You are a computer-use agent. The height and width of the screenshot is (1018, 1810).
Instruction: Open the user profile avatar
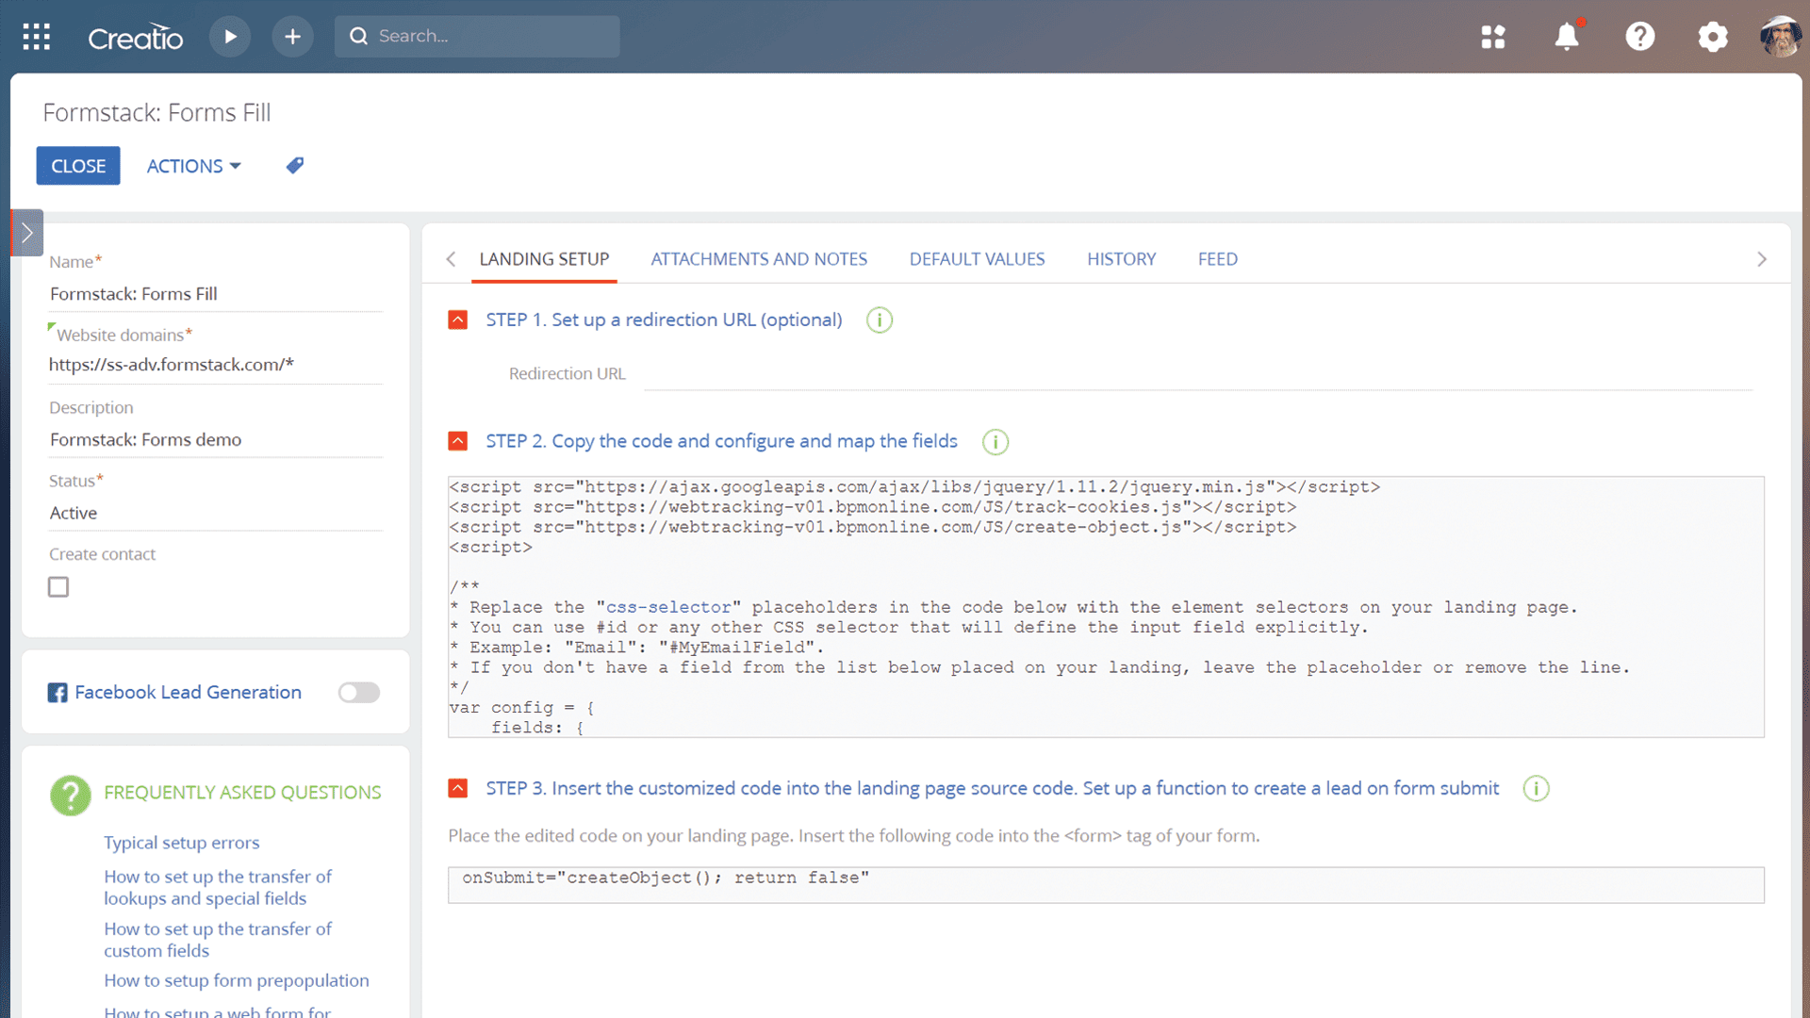click(x=1780, y=37)
